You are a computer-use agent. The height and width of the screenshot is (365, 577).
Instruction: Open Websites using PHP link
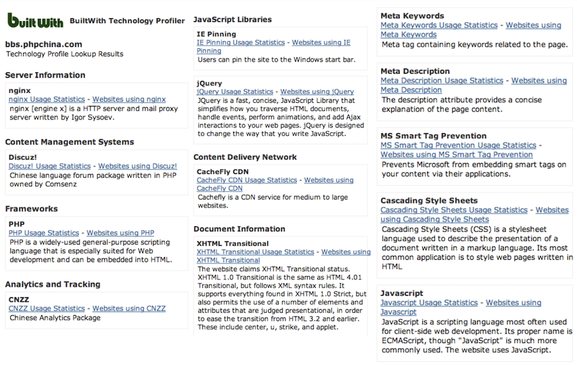click(121, 233)
